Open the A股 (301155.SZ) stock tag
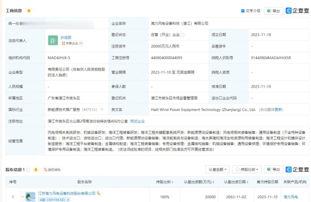Viewport: 311px width, 202px height. pos(55,200)
